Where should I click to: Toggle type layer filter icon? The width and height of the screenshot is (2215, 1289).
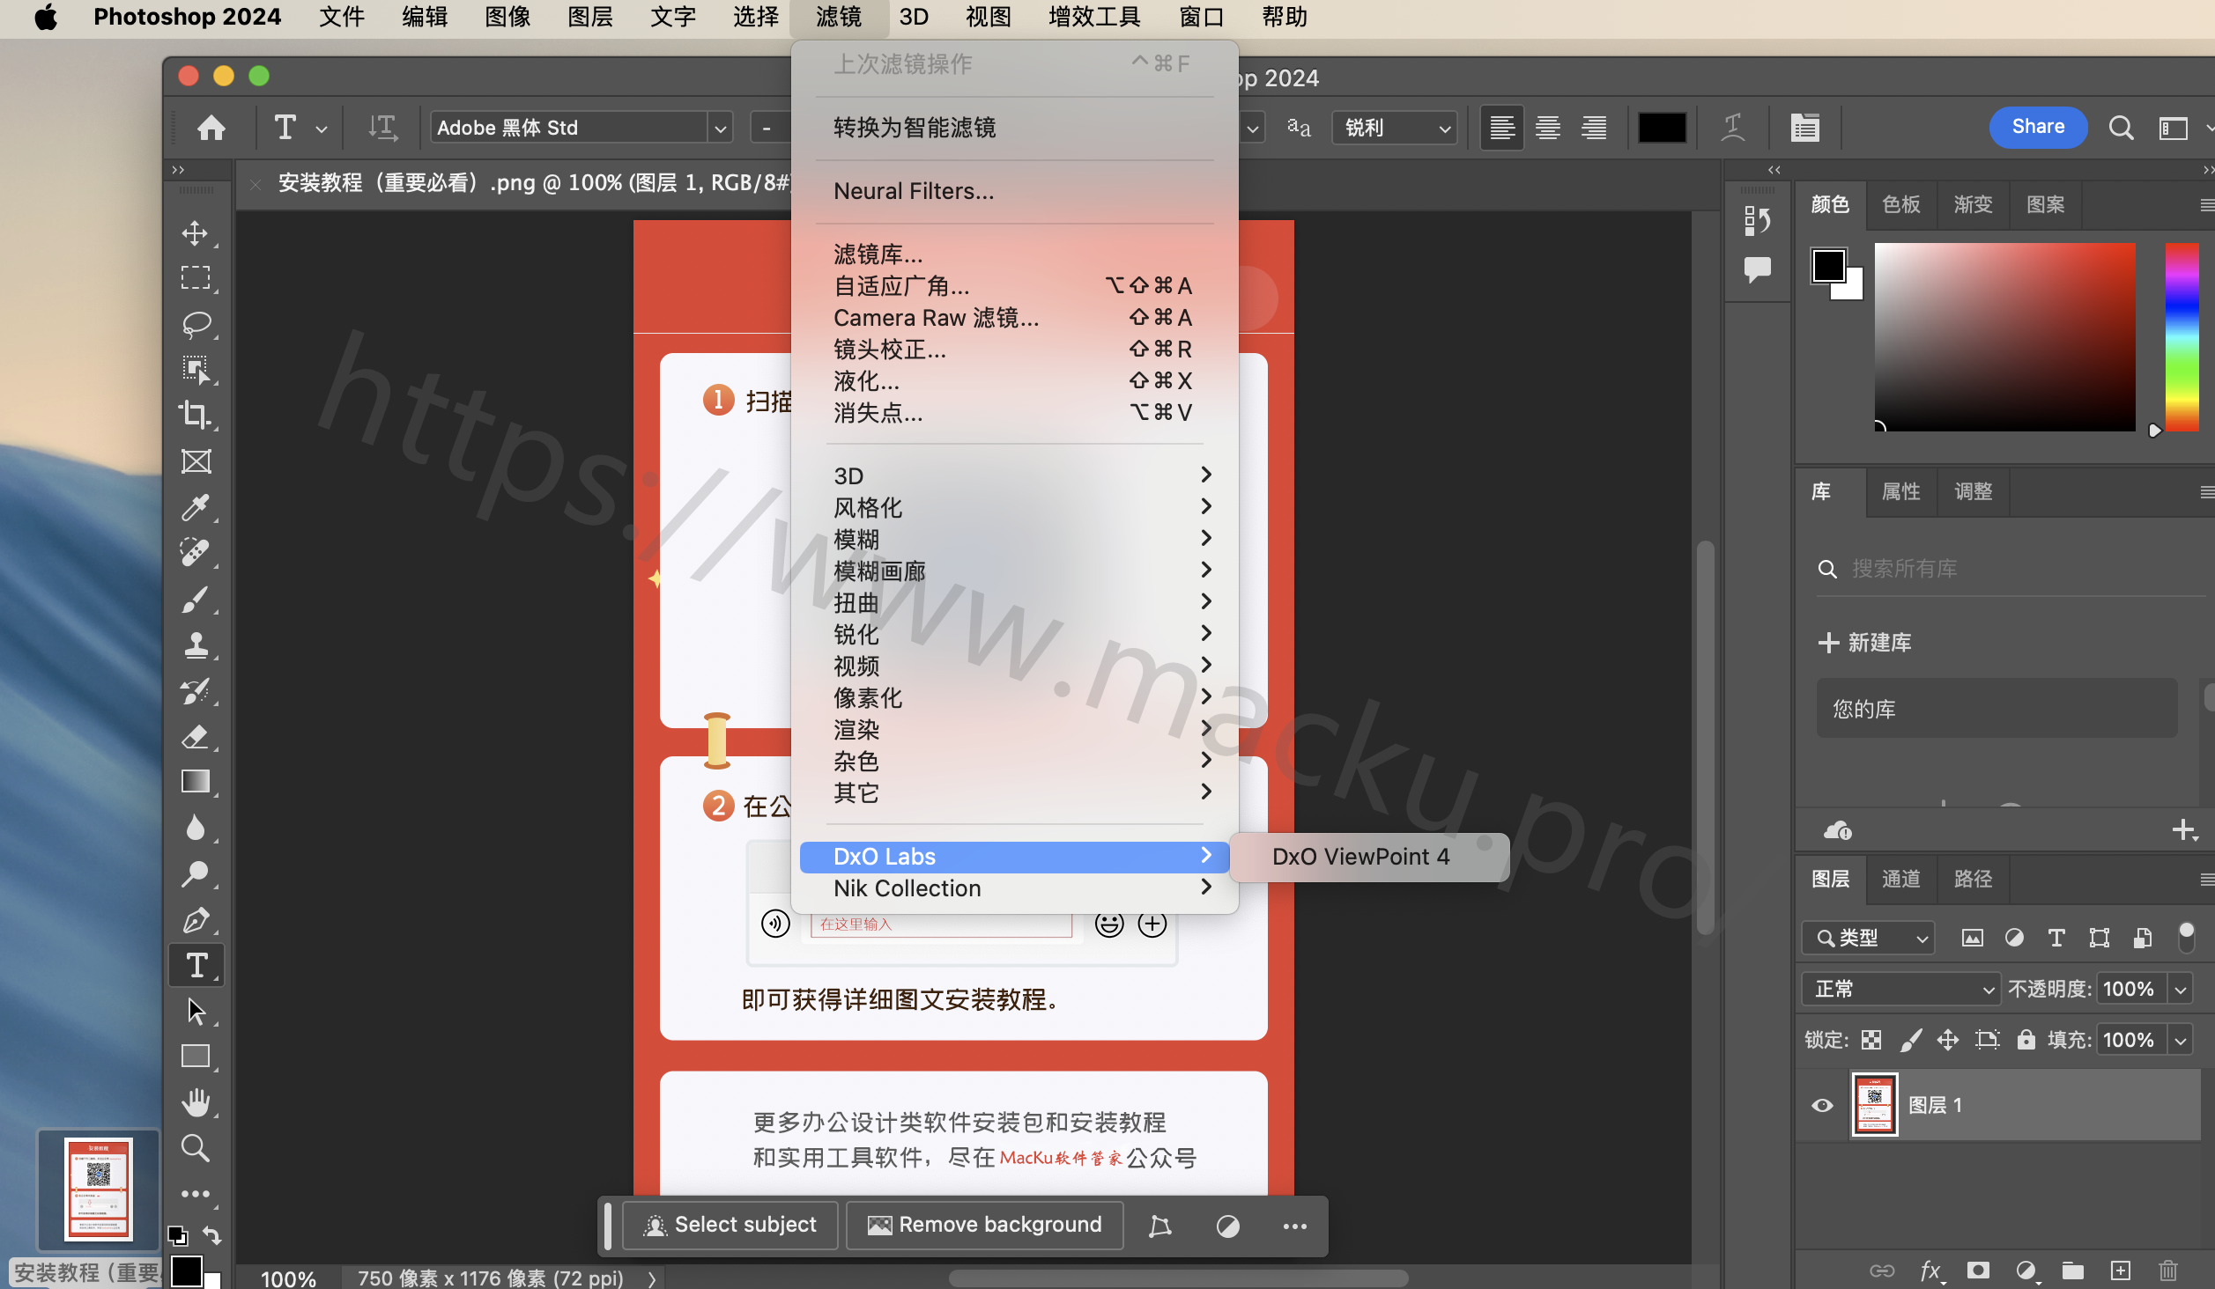pos(2056,938)
